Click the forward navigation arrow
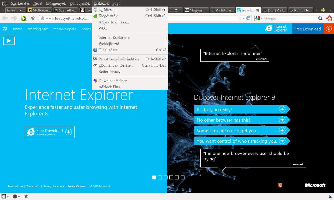Image resolution: width=334 pixels, height=200 pixels. pos(14,18)
